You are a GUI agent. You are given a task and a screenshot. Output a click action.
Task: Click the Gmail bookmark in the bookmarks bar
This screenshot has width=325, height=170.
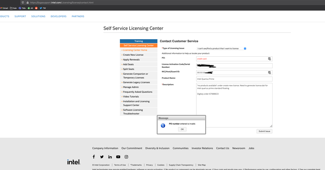coord(4,8)
